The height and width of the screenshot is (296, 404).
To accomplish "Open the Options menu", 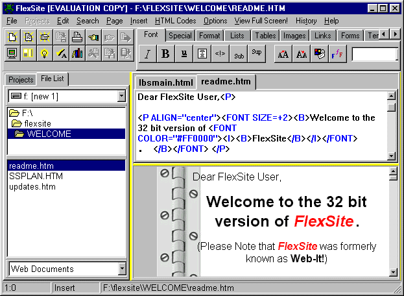I will pos(215,21).
